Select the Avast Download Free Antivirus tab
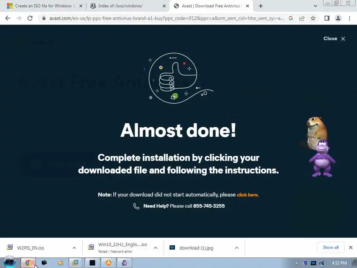The height and width of the screenshot is (268, 357). [x=211, y=6]
